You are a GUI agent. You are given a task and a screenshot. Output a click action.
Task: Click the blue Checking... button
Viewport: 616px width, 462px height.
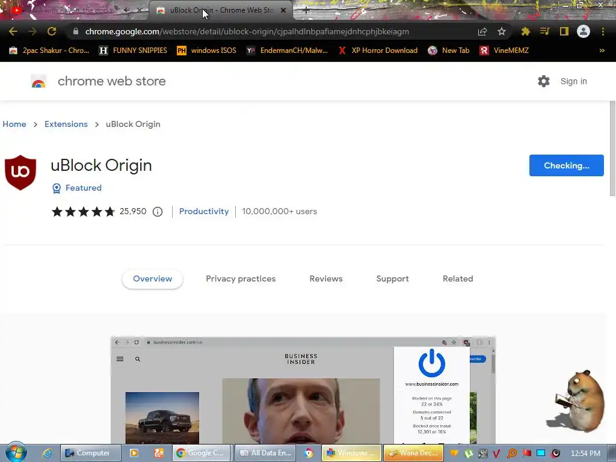click(567, 165)
